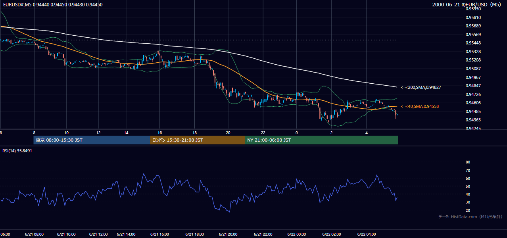Click price axis label 0.95087

pyautogui.click(x=473, y=69)
